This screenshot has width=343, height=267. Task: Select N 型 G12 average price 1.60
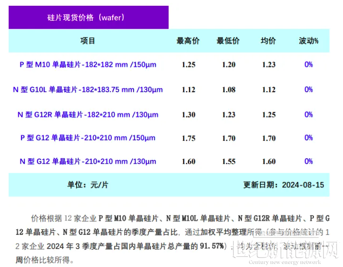click(x=269, y=162)
